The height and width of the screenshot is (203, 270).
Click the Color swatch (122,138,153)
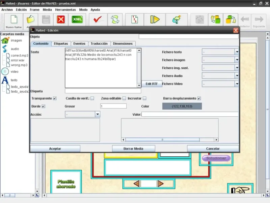click(182, 106)
